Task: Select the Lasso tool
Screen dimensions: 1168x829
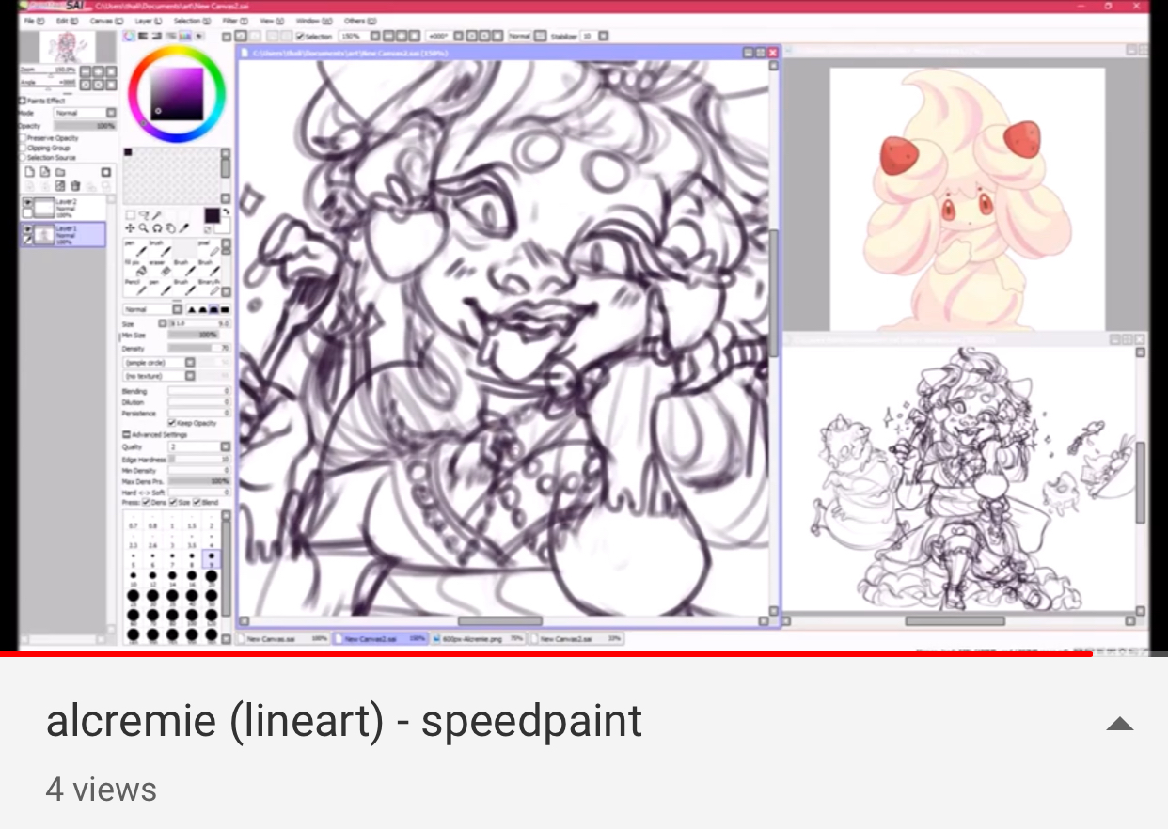Action: pos(144,214)
